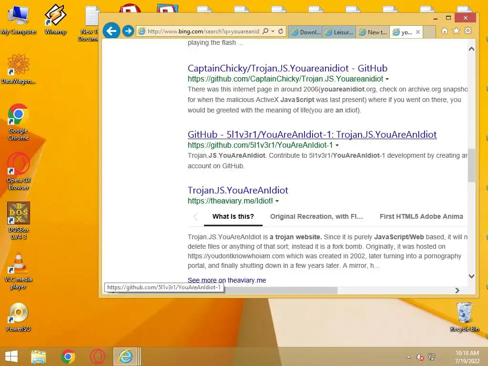The height and width of the screenshot is (366, 488).
Task: Expand dropdown next to theaviary.me URL
Action: [277, 201]
